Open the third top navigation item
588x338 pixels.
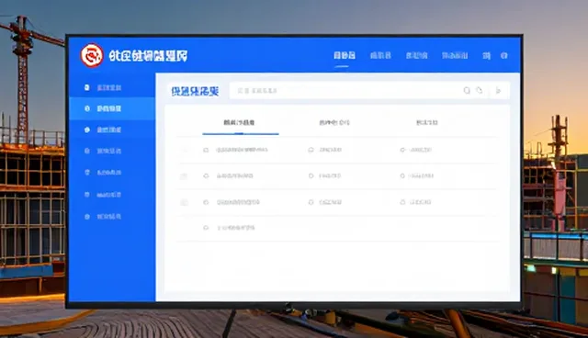(x=416, y=55)
